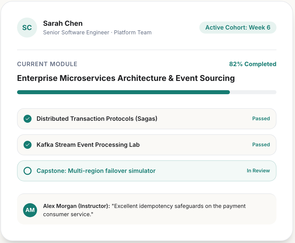Click the instructor's idempotency safeguards comment
295x243 pixels.
(144, 210)
